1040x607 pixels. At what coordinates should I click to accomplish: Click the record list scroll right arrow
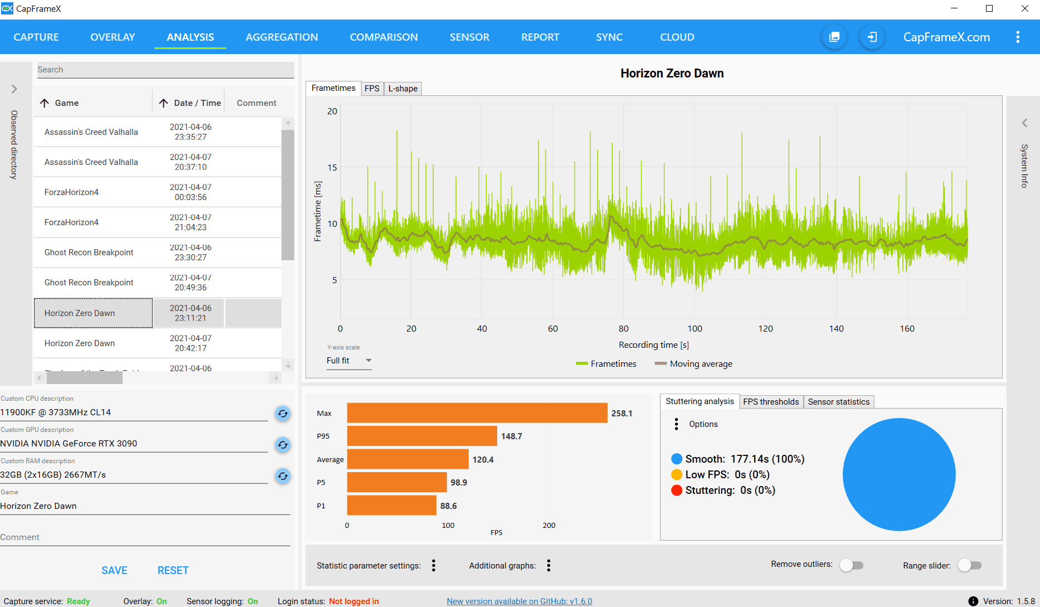(x=276, y=378)
